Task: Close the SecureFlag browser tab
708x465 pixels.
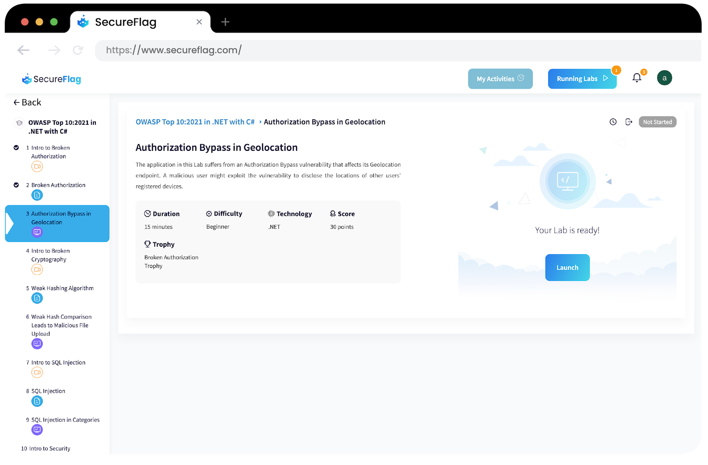Action: click(x=199, y=22)
